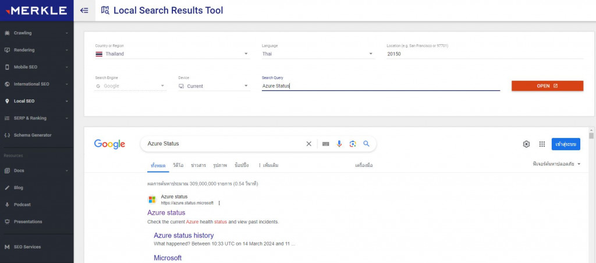Click the Location field containing 20150
Screen dimensions: 596x263
(x=485, y=54)
